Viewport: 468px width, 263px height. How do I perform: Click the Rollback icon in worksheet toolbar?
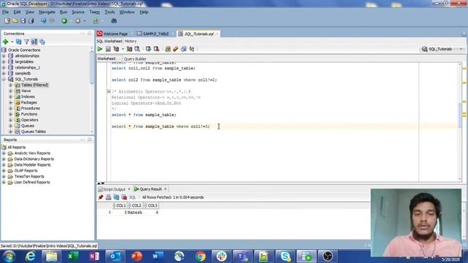pyautogui.click(x=156, y=49)
